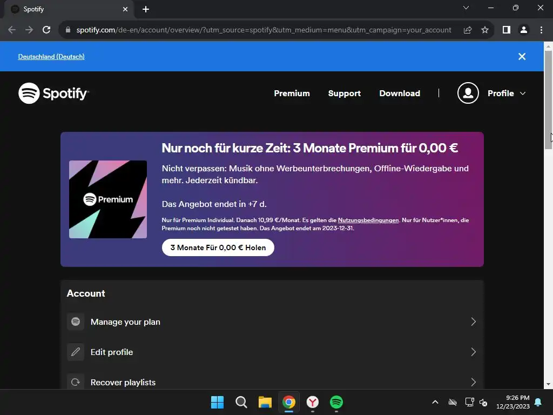Click the share page icon in address bar
The image size is (553, 415).
(x=468, y=30)
